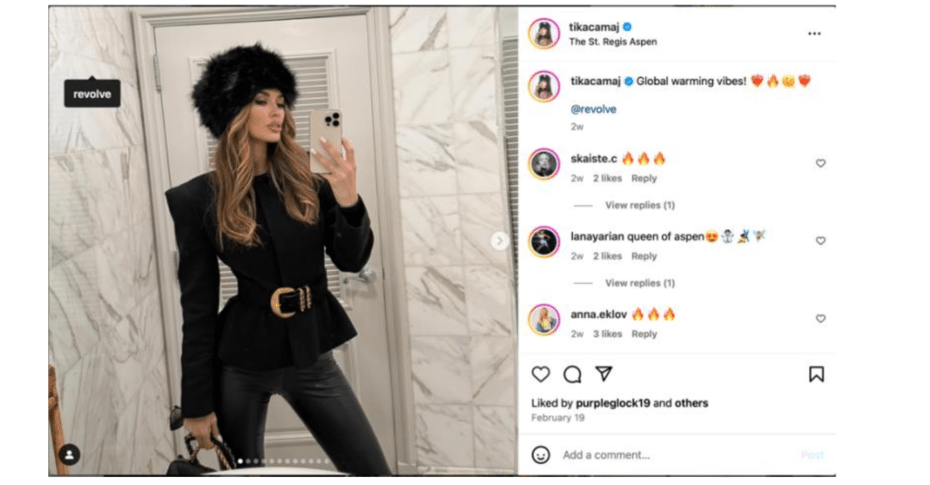Click the Add a comment field
Screen dimensions: 930x485
pyautogui.click(x=676, y=455)
